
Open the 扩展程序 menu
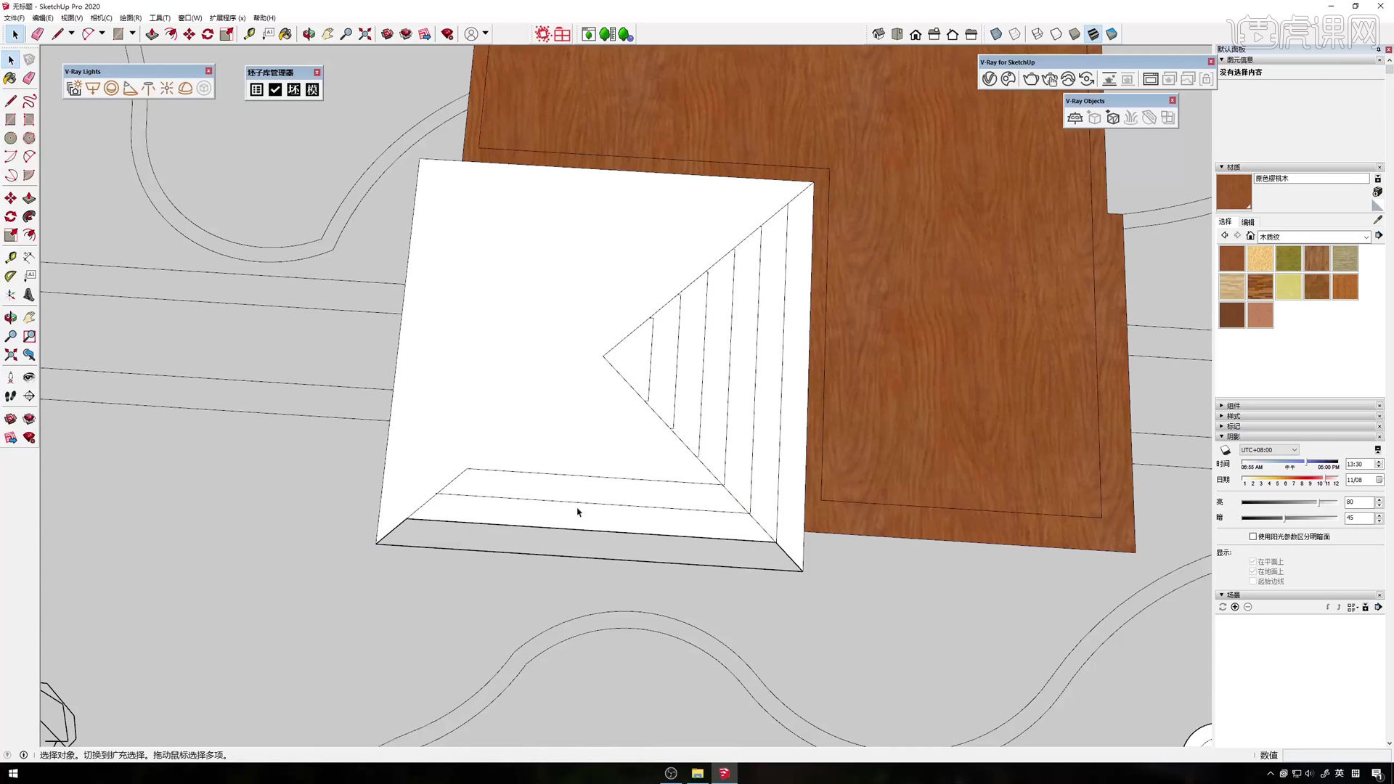(227, 18)
